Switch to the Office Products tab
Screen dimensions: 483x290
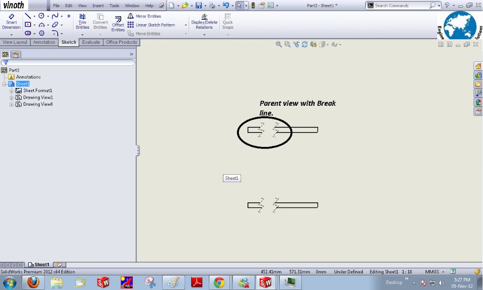click(x=121, y=42)
